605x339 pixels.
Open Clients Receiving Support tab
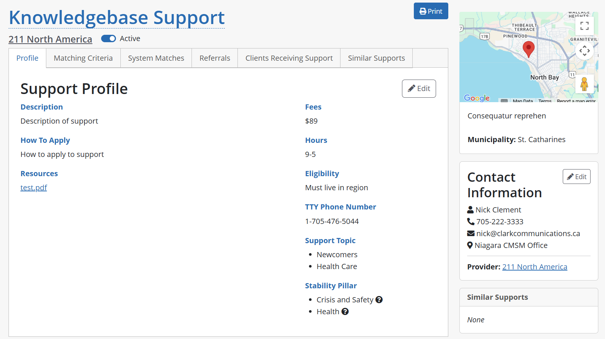click(x=289, y=58)
